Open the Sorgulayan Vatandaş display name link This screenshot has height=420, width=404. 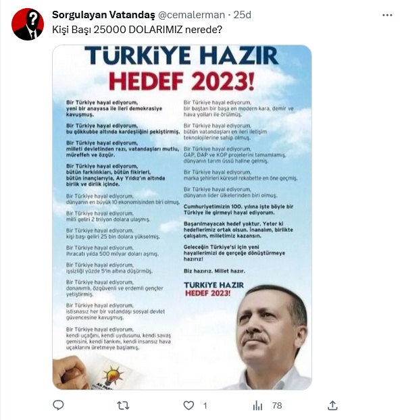click(x=103, y=15)
